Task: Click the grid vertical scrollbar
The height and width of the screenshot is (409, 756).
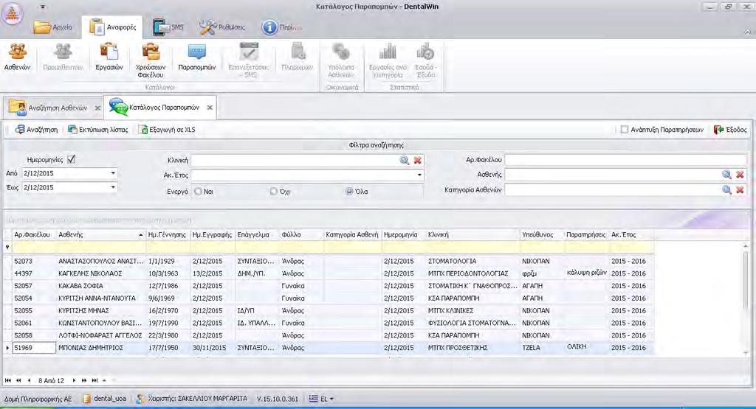Action: (x=746, y=298)
